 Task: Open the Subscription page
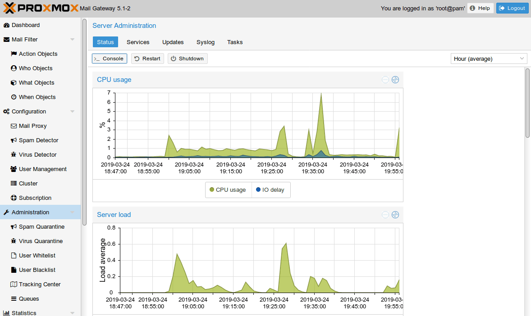[x=35, y=198]
